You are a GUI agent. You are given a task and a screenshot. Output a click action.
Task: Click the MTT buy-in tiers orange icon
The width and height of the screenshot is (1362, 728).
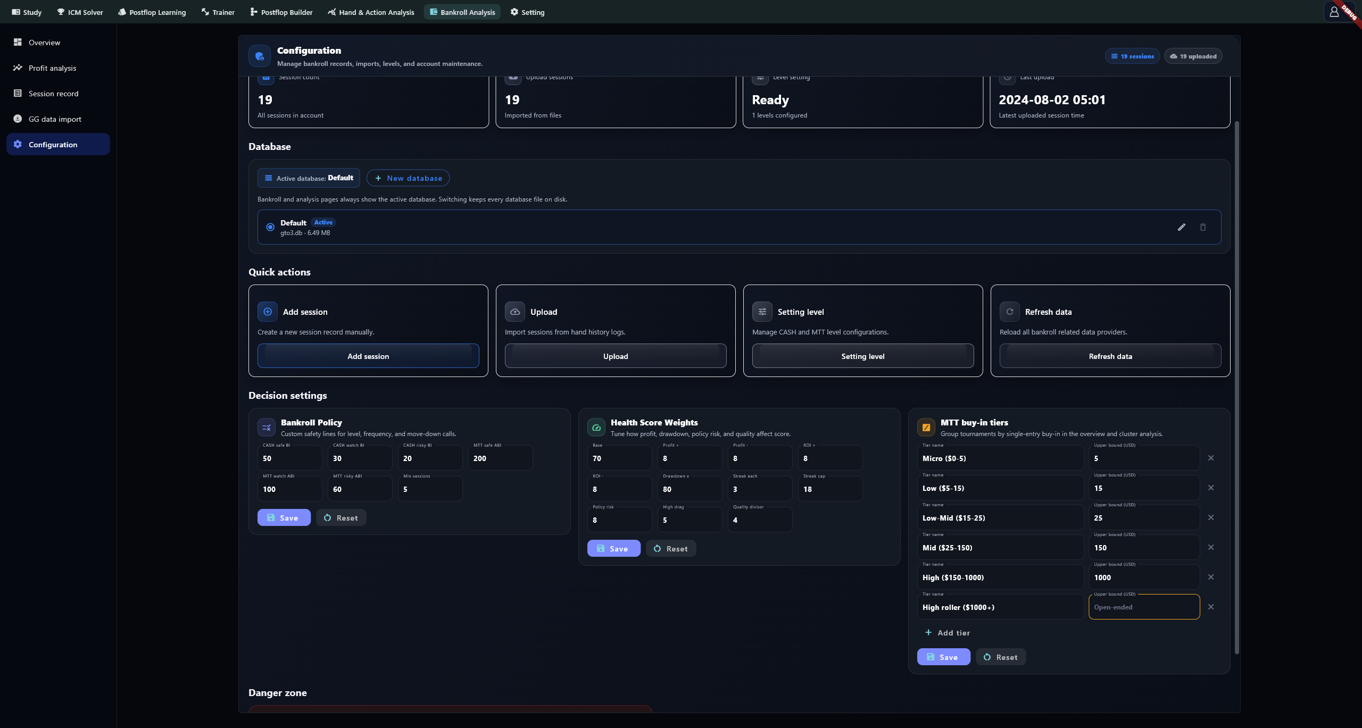coord(926,427)
